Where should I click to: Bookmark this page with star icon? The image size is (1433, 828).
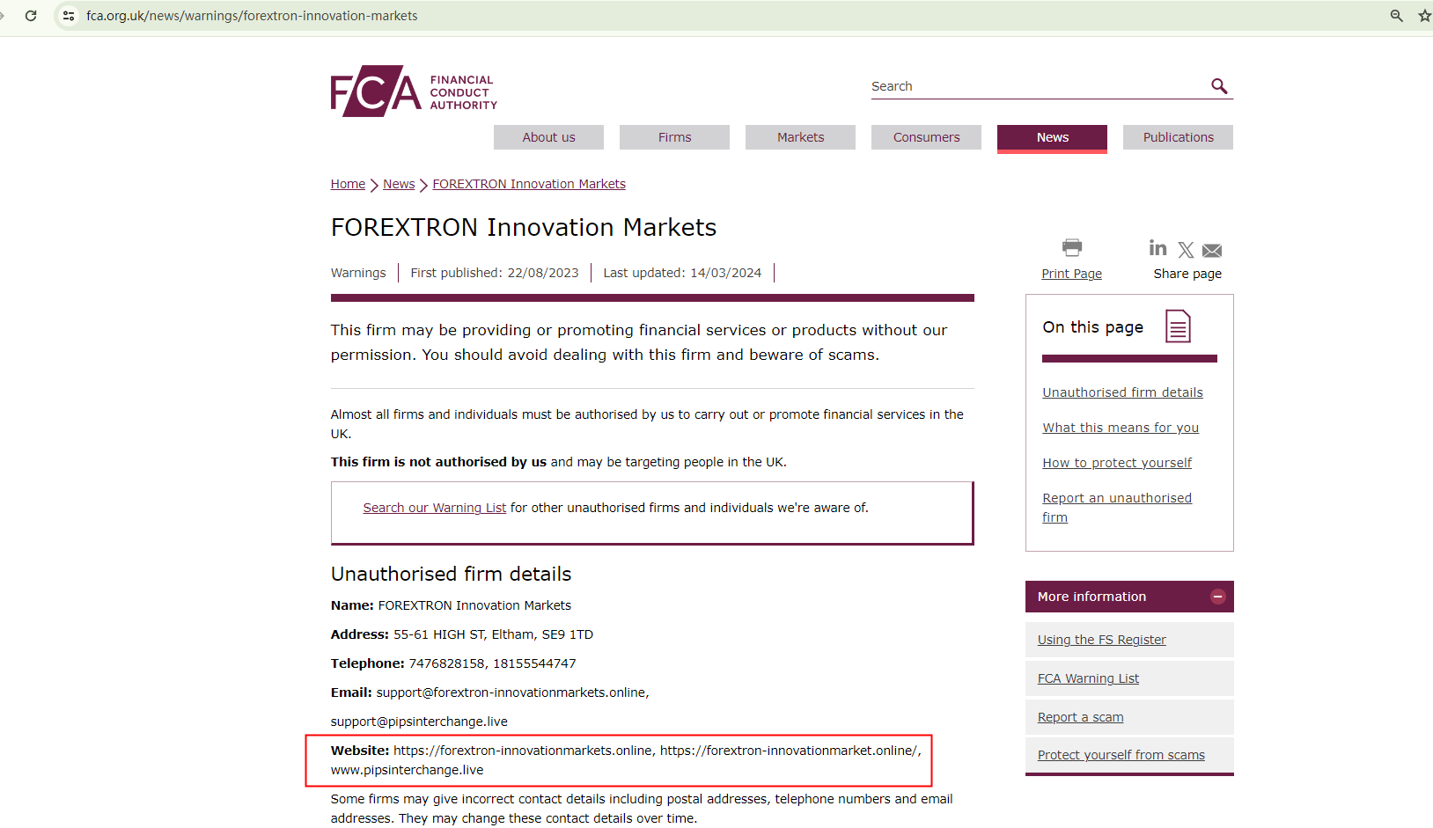click(1424, 16)
